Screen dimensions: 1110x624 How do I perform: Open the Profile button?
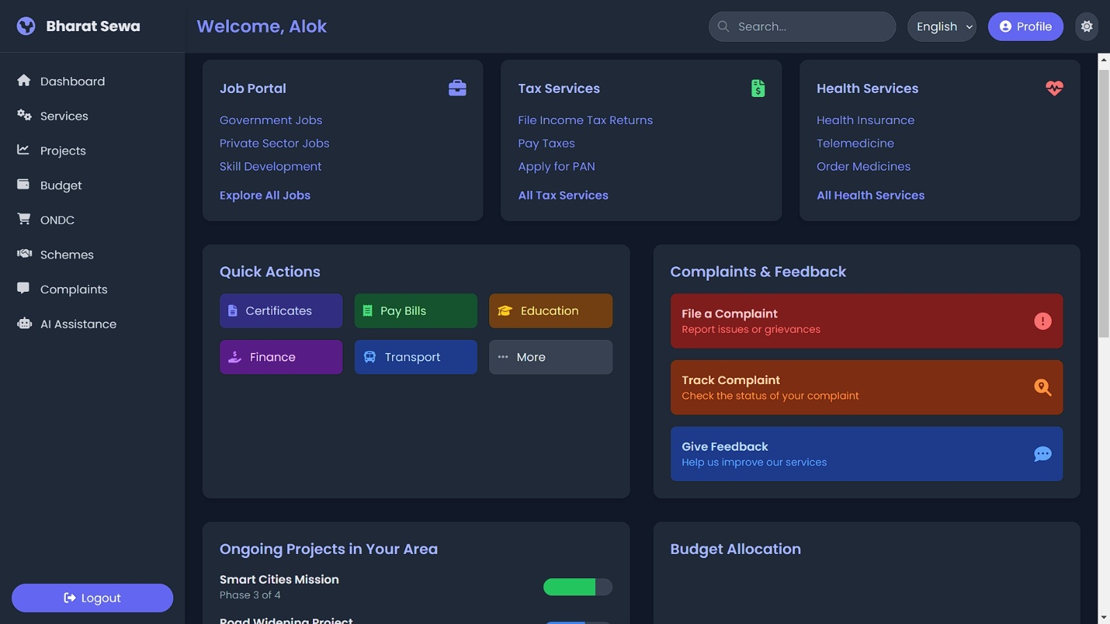click(1025, 26)
